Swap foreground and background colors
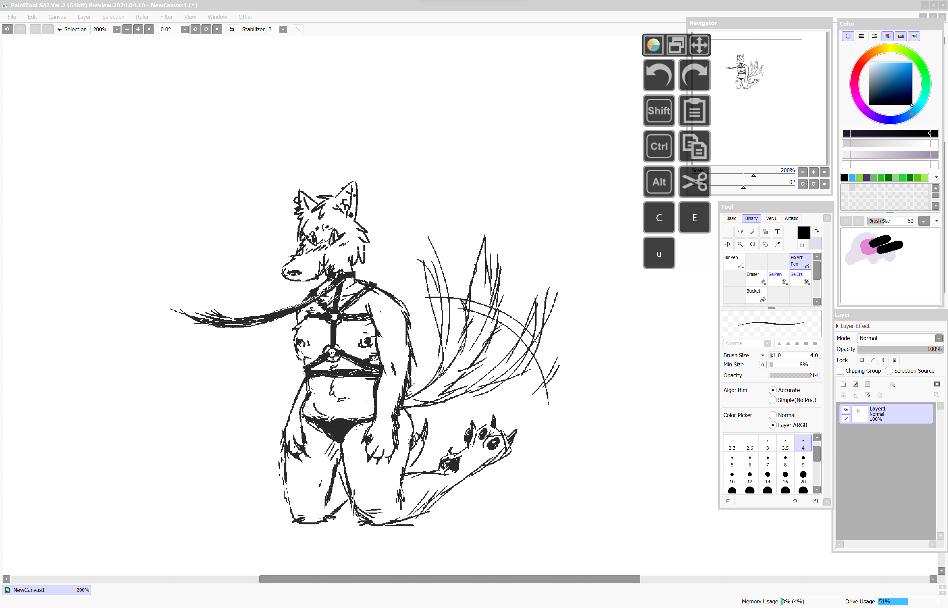 click(x=817, y=231)
